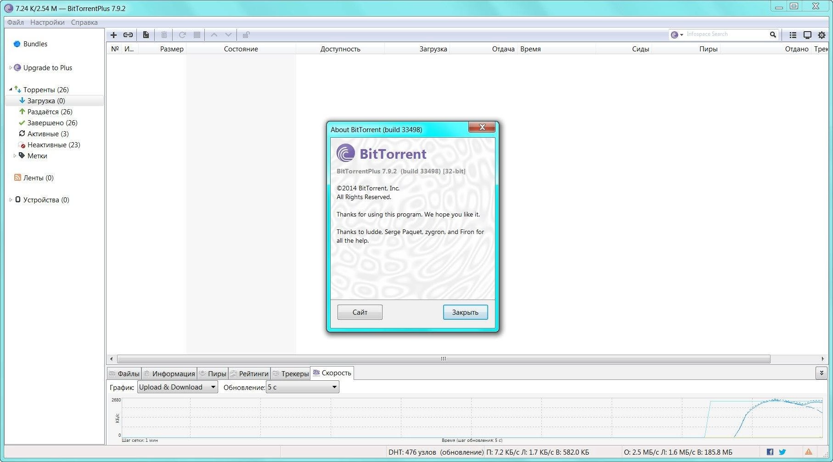Expand the Метки tree node
The width and height of the screenshot is (833, 462).
pos(15,156)
